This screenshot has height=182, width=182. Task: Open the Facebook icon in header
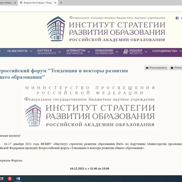click(x=177, y=18)
